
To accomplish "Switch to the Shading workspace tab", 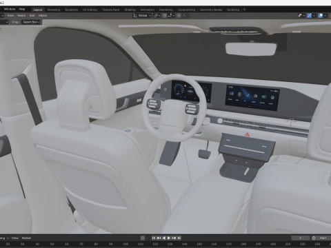I will 130,10.
